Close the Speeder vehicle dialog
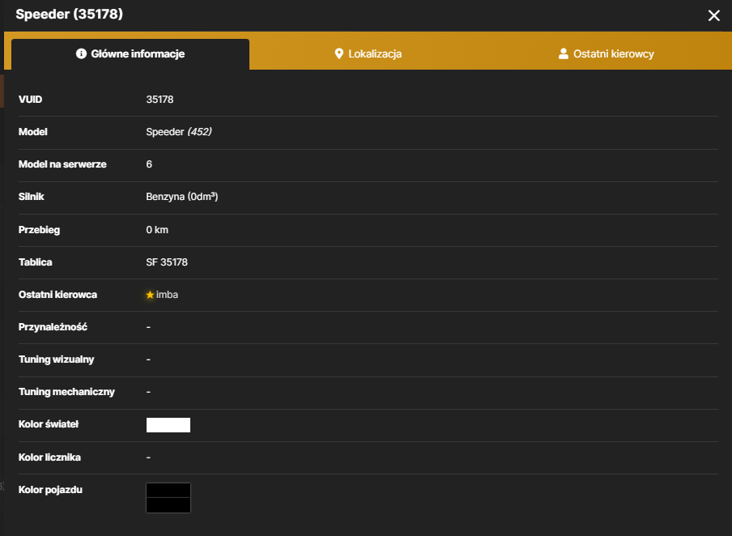This screenshot has width=732, height=536. (713, 15)
